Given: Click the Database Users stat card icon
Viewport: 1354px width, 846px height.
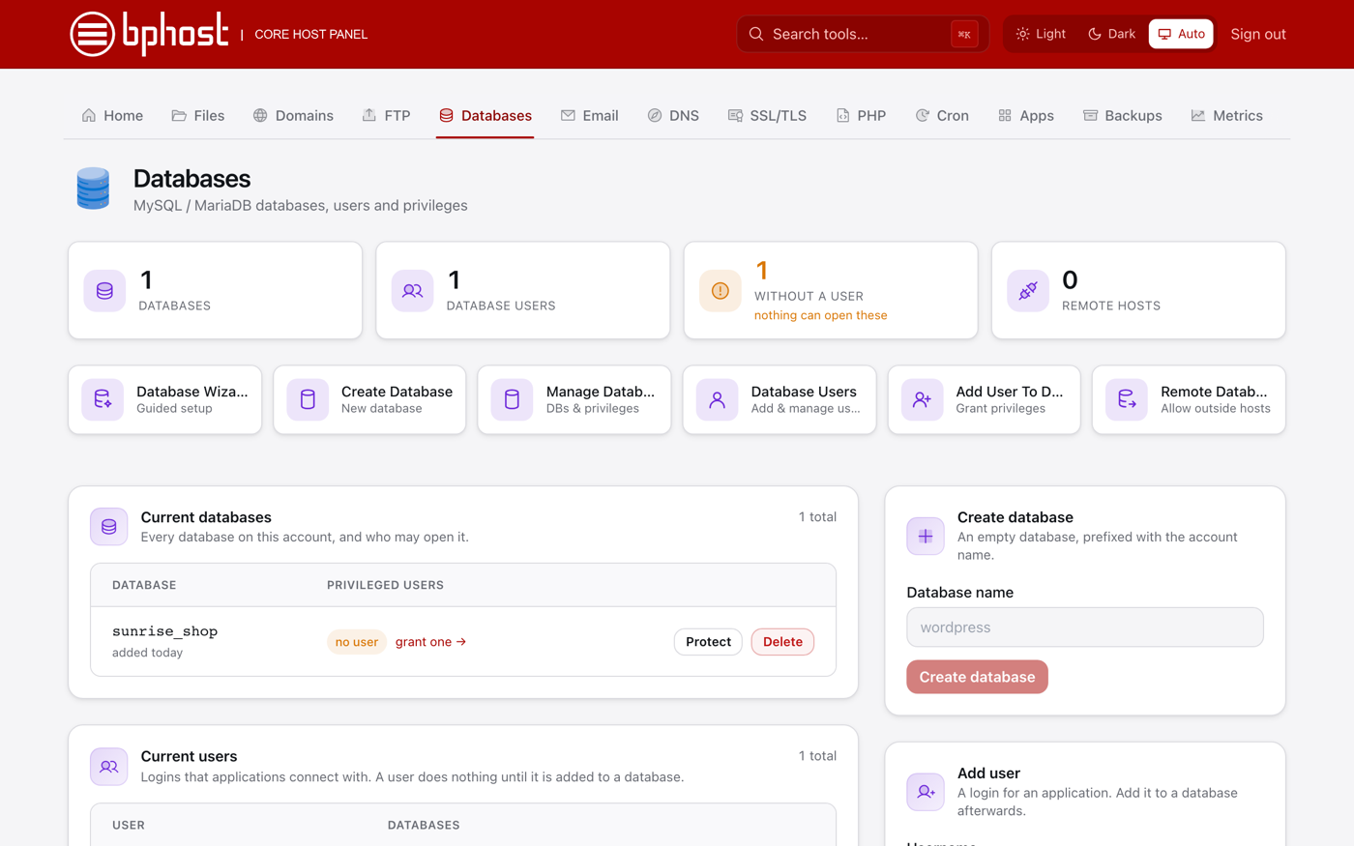Looking at the screenshot, I should tap(412, 290).
